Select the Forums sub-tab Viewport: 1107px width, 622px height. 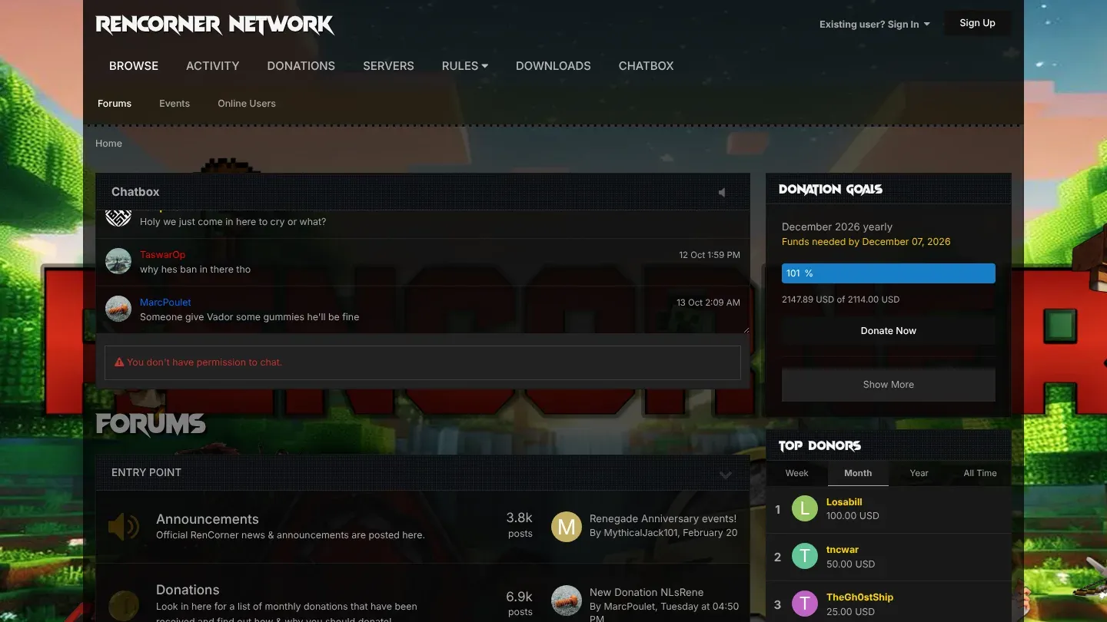pos(115,104)
